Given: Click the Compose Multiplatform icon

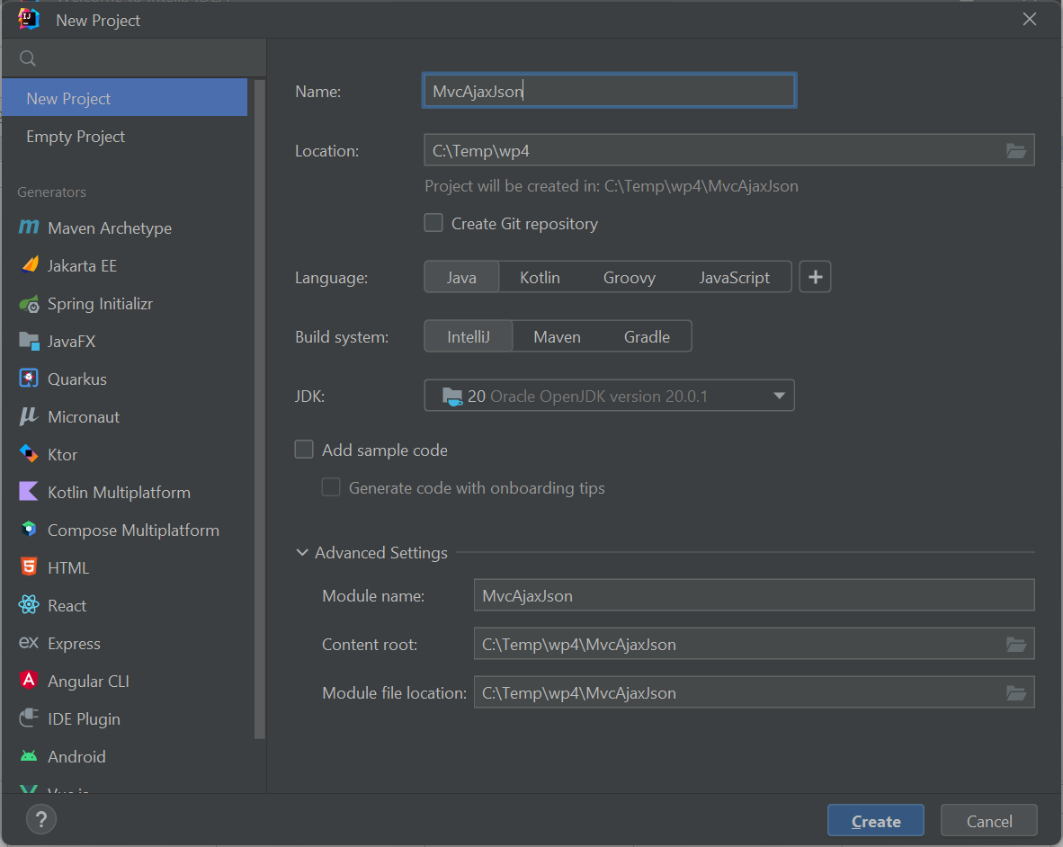Looking at the screenshot, I should pyautogui.click(x=29, y=530).
